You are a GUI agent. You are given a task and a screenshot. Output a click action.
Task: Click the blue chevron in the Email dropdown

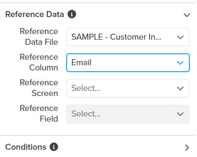click(x=180, y=63)
